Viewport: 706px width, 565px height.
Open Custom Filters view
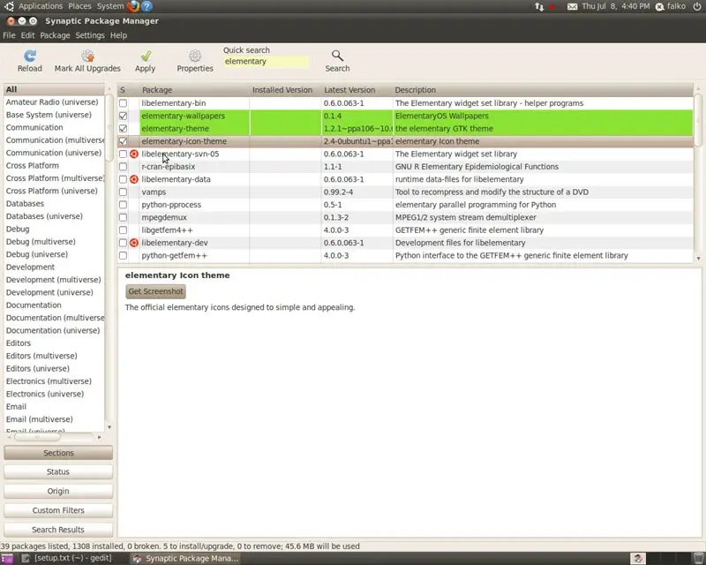pyautogui.click(x=58, y=510)
